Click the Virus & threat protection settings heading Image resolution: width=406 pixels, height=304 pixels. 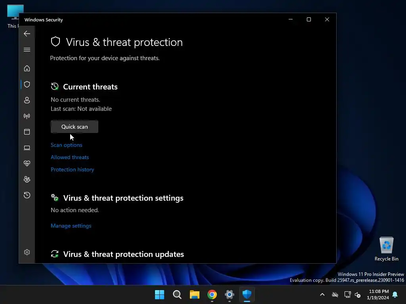[123, 198]
